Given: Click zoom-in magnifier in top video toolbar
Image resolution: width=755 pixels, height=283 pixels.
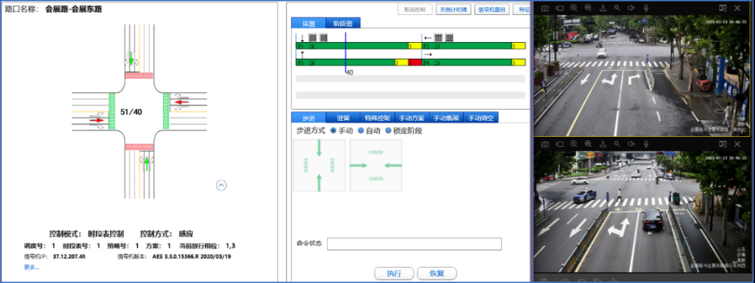Looking at the screenshot, I should point(573,7).
